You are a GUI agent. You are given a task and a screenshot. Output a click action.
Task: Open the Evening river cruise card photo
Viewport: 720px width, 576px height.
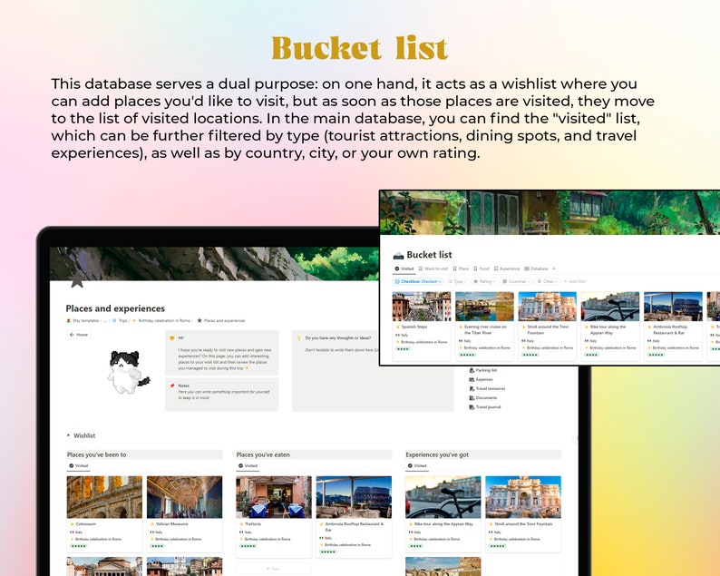coord(484,307)
